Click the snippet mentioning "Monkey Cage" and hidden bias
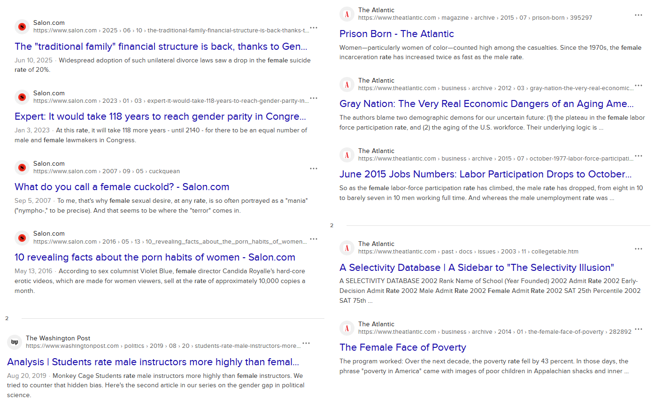662x407 pixels. click(x=156, y=385)
